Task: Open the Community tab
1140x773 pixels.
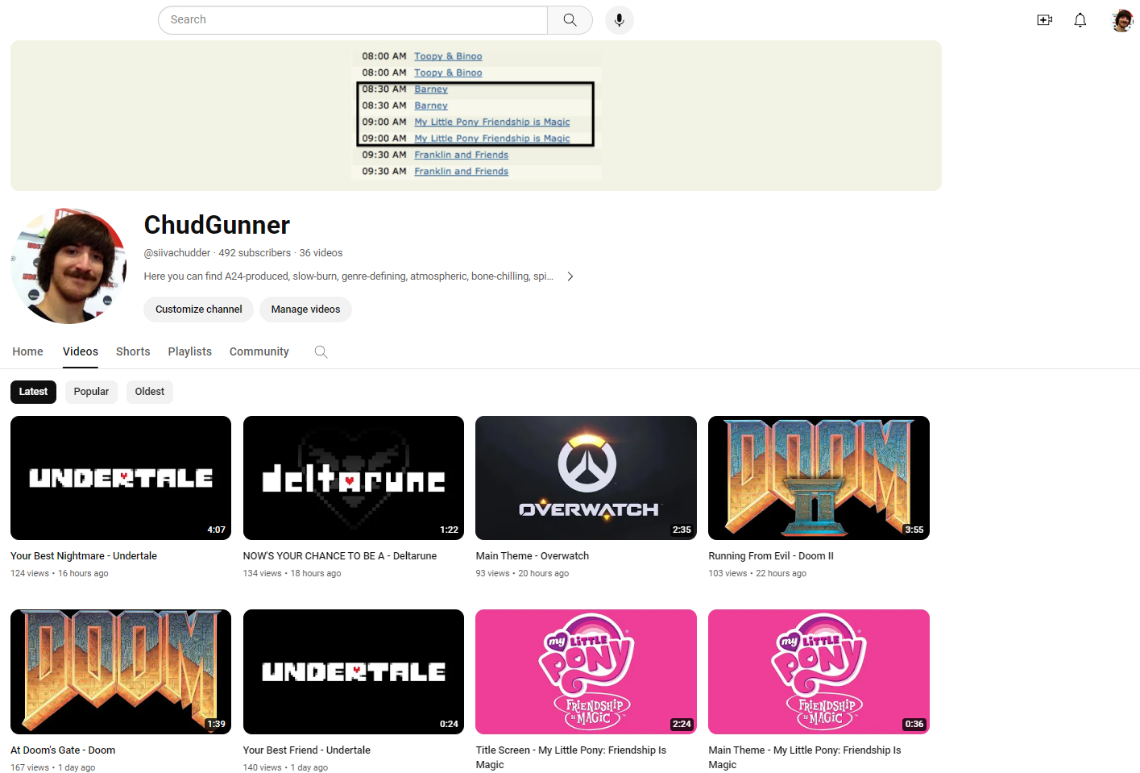Action: 259,351
